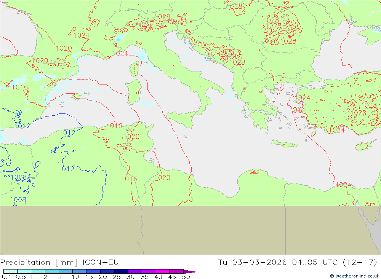Image resolution: width=381 pixels, height=279 pixels.
Task: Pick the 10–15 mm legend swatch
Action: 80,271
